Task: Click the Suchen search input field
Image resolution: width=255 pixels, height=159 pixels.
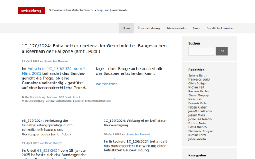Action: [201, 51]
